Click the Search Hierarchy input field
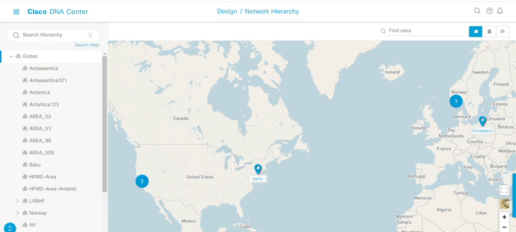This screenshot has width=516, height=232. [54, 35]
